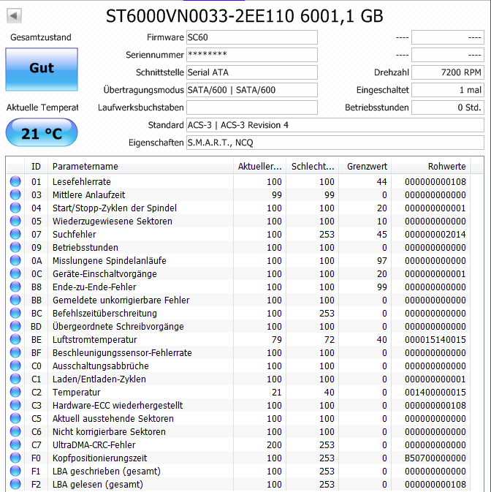This screenshot has width=491, height=492.
Task: Click status orb for LBA geschrieben (gesamt)
Action: [15, 472]
